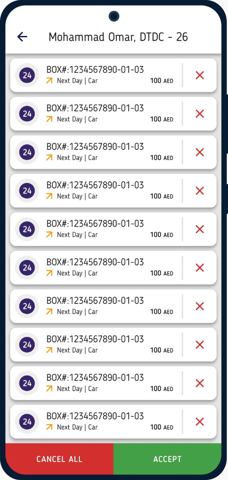
Task: Dismiss the fifth box entry via X
Action: point(200,229)
